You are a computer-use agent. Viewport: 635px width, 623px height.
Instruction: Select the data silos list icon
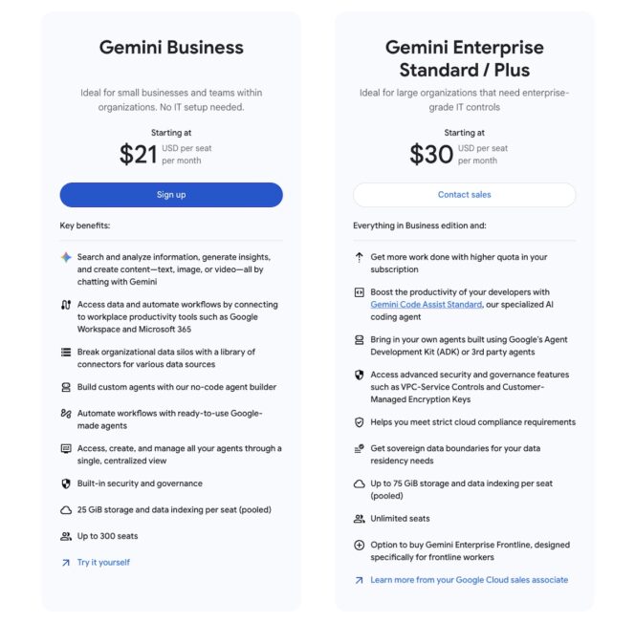point(66,353)
